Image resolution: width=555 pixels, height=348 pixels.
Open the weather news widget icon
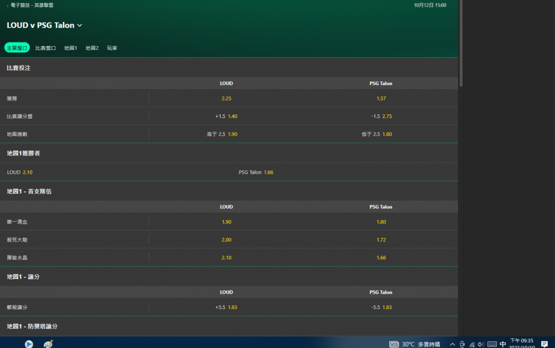coord(394,344)
